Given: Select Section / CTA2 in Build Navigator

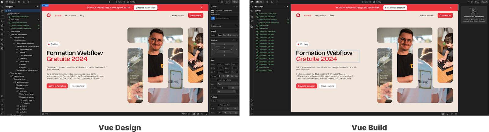Looking at the screenshot, I should tap(264, 67).
